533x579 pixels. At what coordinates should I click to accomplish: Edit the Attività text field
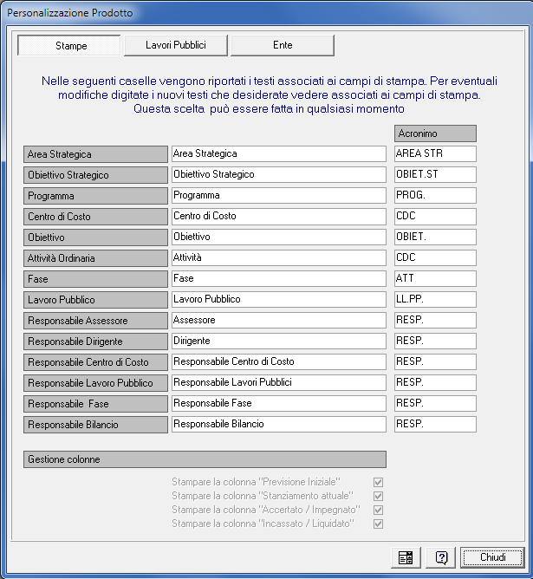(x=278, y=257)
